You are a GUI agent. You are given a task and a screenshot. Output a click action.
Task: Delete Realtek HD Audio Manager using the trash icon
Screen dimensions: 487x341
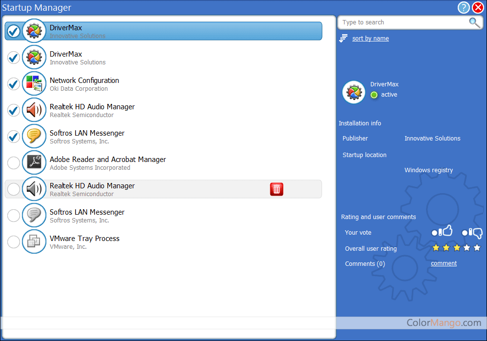pos(276,189)
